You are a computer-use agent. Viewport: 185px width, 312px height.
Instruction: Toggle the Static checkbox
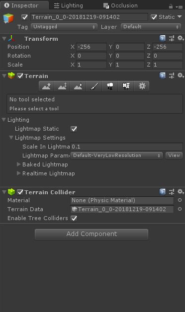coord(154,17)
